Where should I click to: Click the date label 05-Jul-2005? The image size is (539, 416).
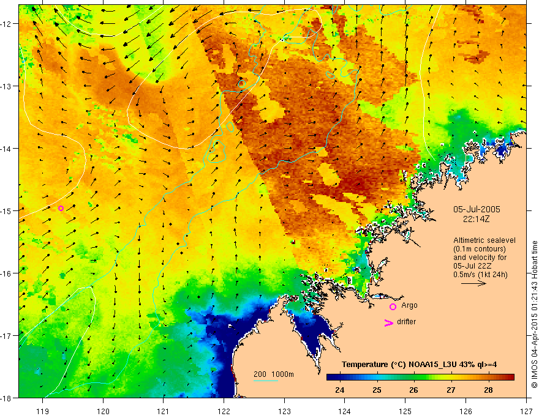point(477,209)
